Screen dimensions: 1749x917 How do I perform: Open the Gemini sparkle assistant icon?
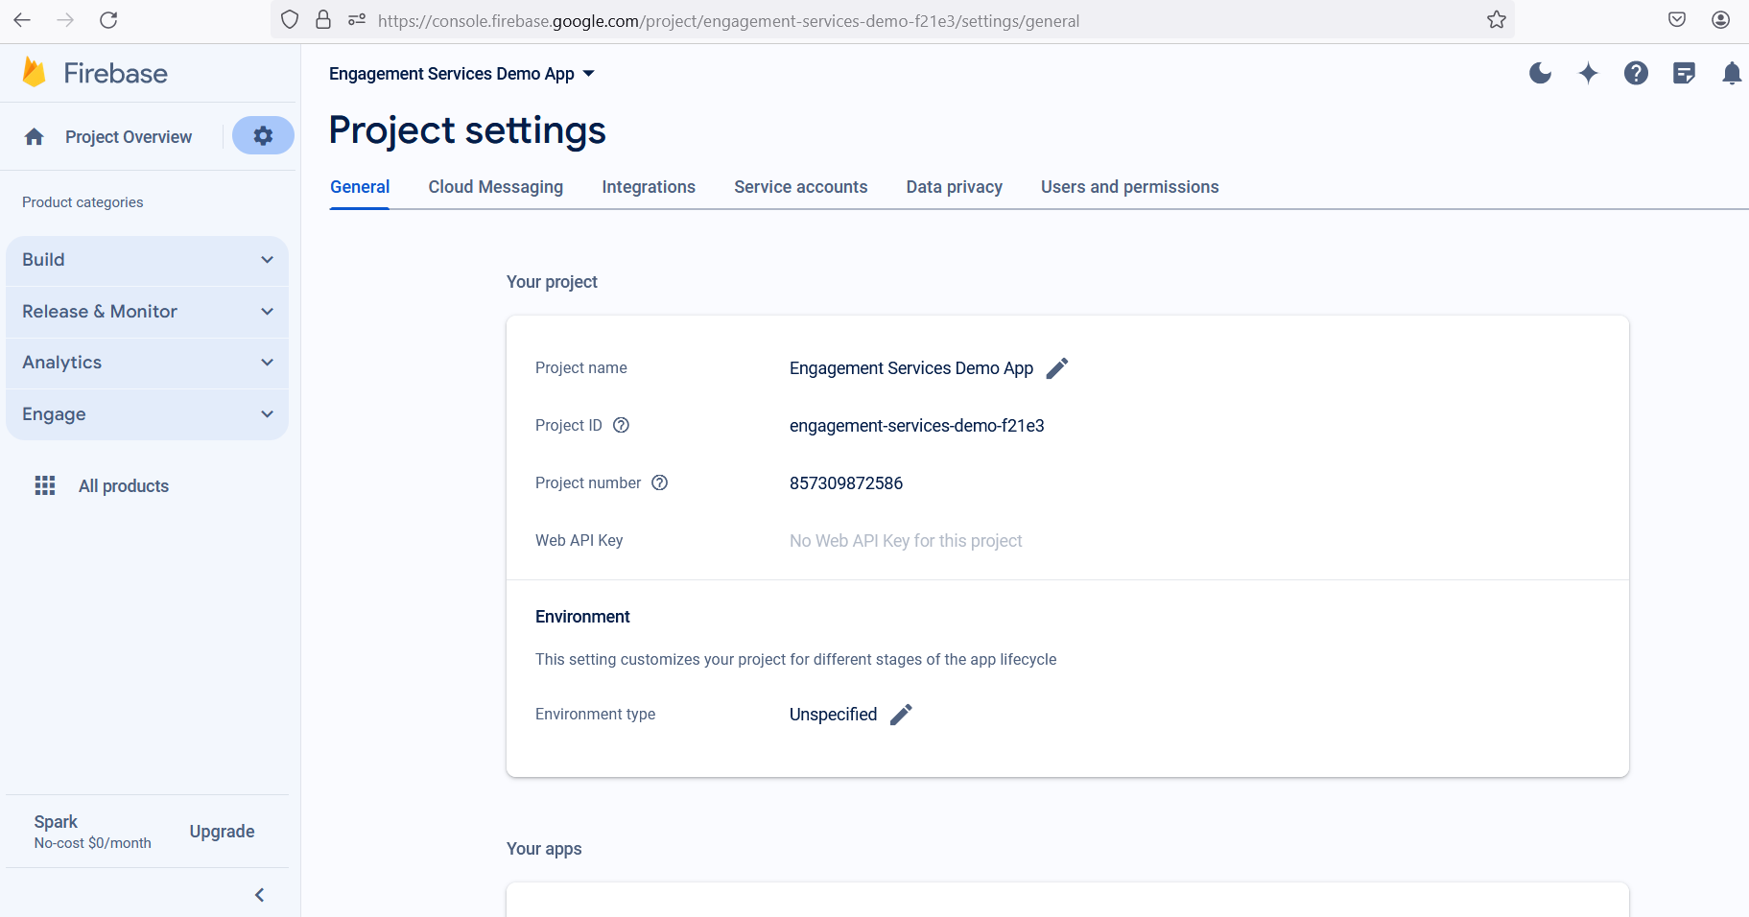click(1588, 73)
